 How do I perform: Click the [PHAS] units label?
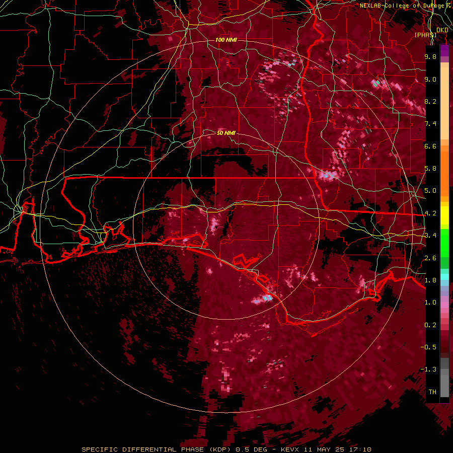click(x=425, y=35)
